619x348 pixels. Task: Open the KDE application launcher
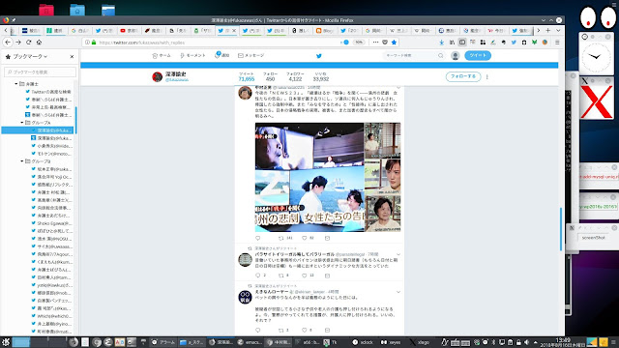6,342
